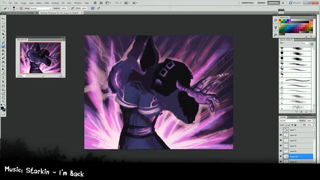
Task: Select the Type tool
Action: coord(3,78)
